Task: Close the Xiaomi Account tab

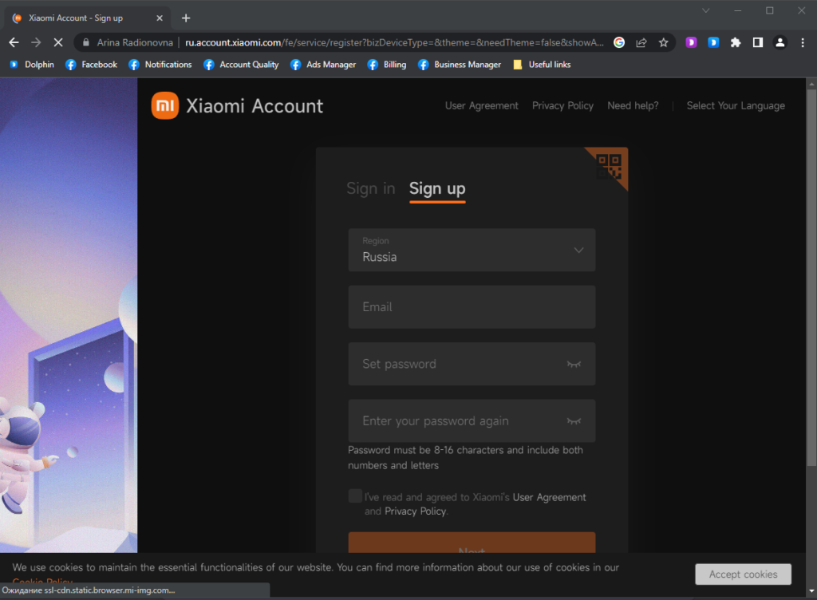Action: (x=160, y=18)
